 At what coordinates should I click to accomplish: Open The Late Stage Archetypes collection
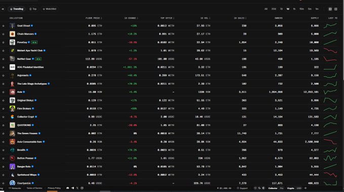click(32, 84)
